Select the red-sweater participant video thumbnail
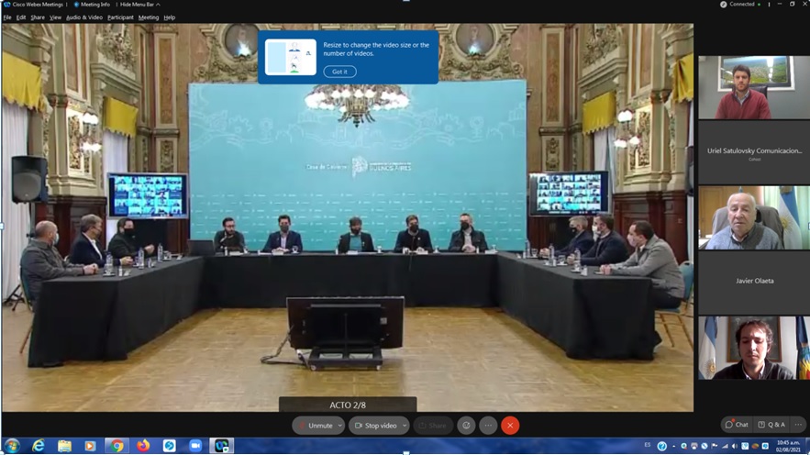This screenshot has width=810, height=455. [754, 88]
